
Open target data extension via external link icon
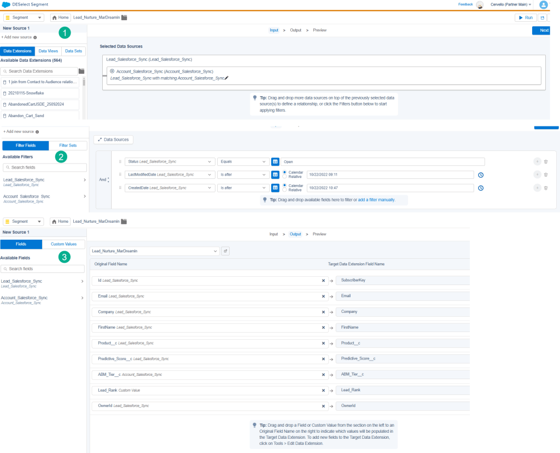(x=225, y=251)
